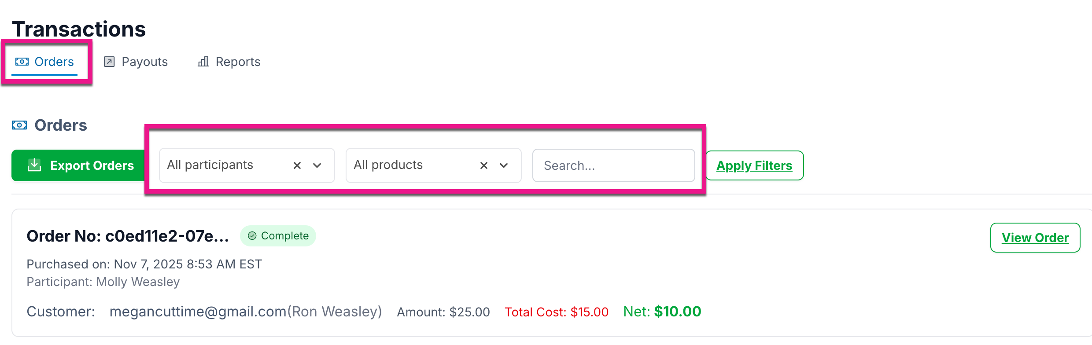
Task: Clear the All products selection
Action: point(484,165)
